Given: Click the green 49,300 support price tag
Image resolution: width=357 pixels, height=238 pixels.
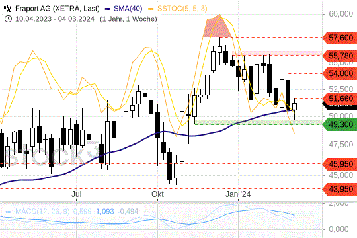Looking at the screenshot, I should click(340, 124).
